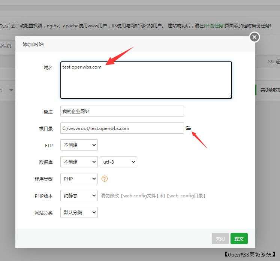Viewport: 280px width, 261px height.
Task: Open the [计划任务] link in the notice
Action: click(x=214, y=26)
